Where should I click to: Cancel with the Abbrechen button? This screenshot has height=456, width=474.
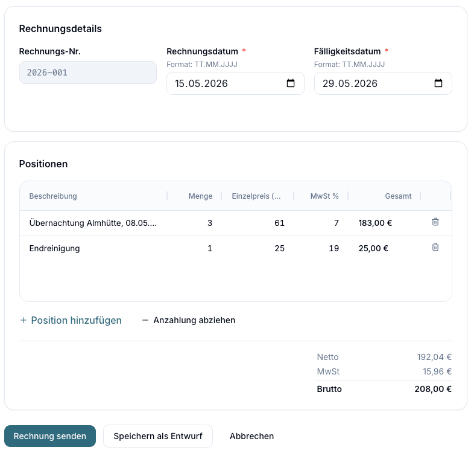click(251, 436)
